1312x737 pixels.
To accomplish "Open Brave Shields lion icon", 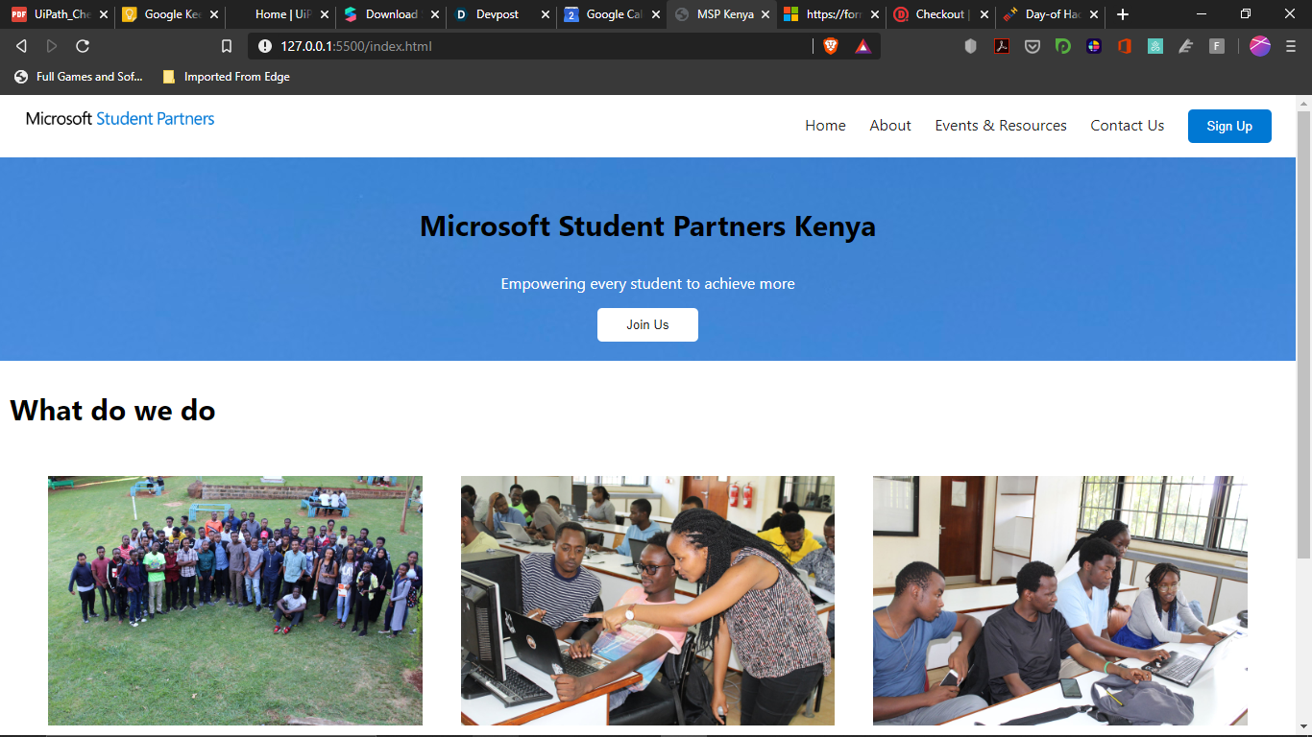I will (x=831, y=46).
